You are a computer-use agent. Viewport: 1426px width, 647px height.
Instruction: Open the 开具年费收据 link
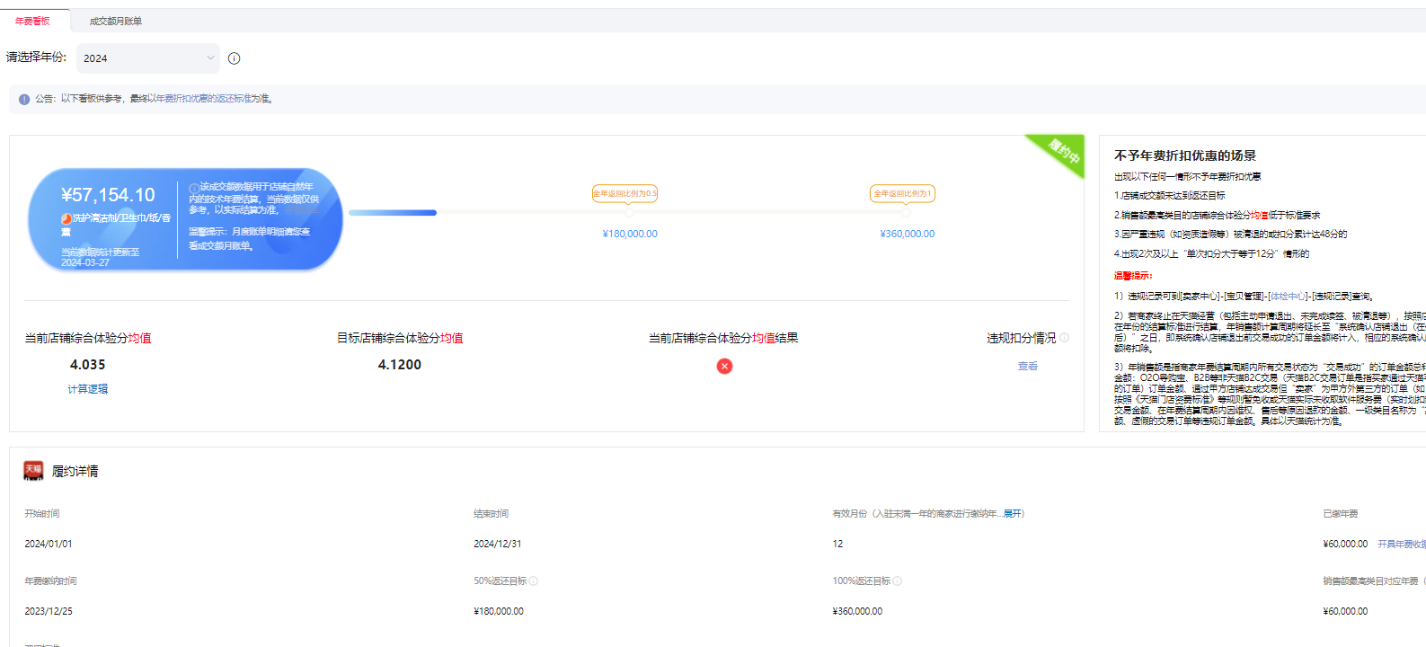1402,544
